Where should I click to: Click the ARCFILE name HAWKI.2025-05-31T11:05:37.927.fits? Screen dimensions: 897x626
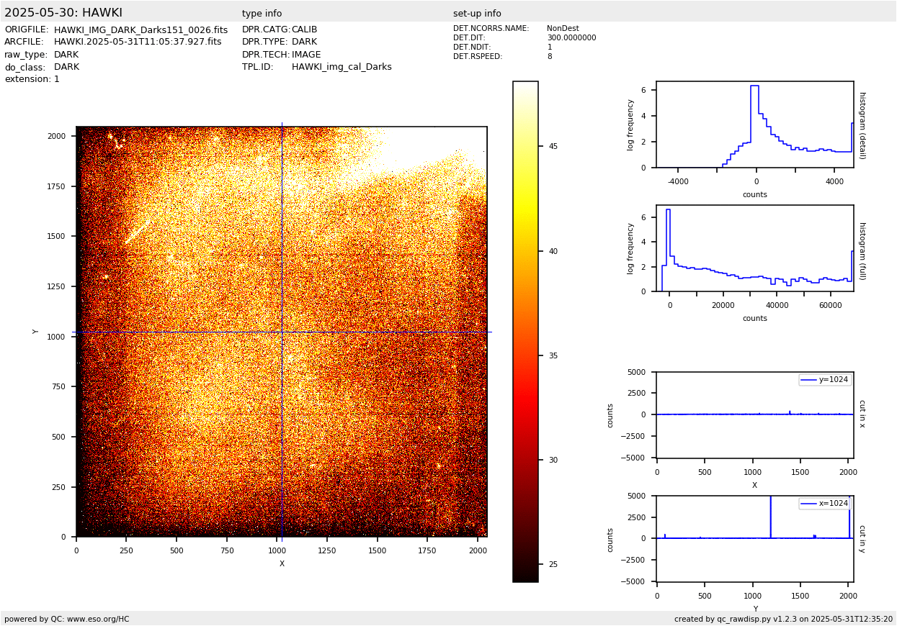pos(138,42)
